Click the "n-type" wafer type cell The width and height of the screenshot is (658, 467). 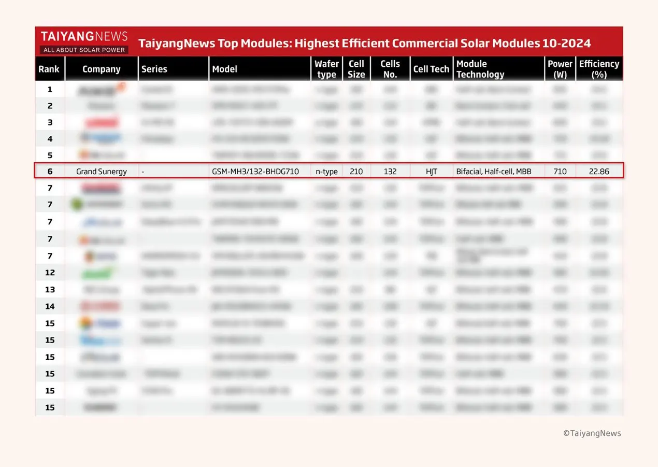pos(327,171)
